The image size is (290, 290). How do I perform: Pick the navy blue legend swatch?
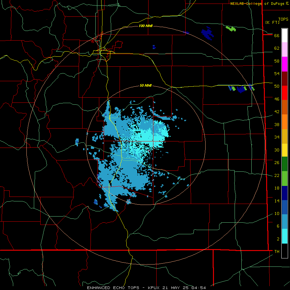(x=285, y=193)
